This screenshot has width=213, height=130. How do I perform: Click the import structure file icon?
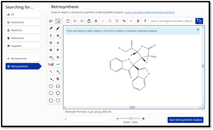click(x=75, y=21)
